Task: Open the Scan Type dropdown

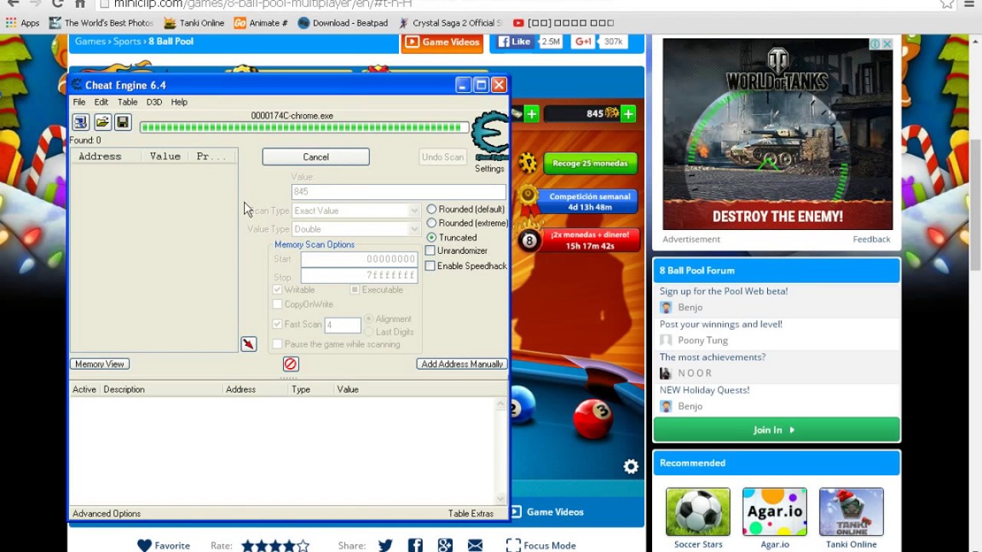Action: tap(356, 211)
